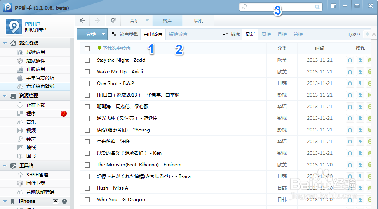This screenshot has width=378, height=209.
Task: Check the Hush - Miss A checkbox
Action: pyautogui.click(x=87, y=188)
